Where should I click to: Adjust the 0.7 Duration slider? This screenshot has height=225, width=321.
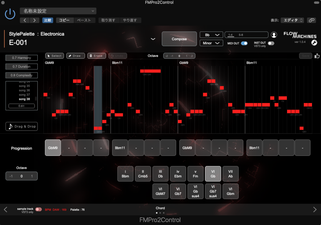[22, 66]
